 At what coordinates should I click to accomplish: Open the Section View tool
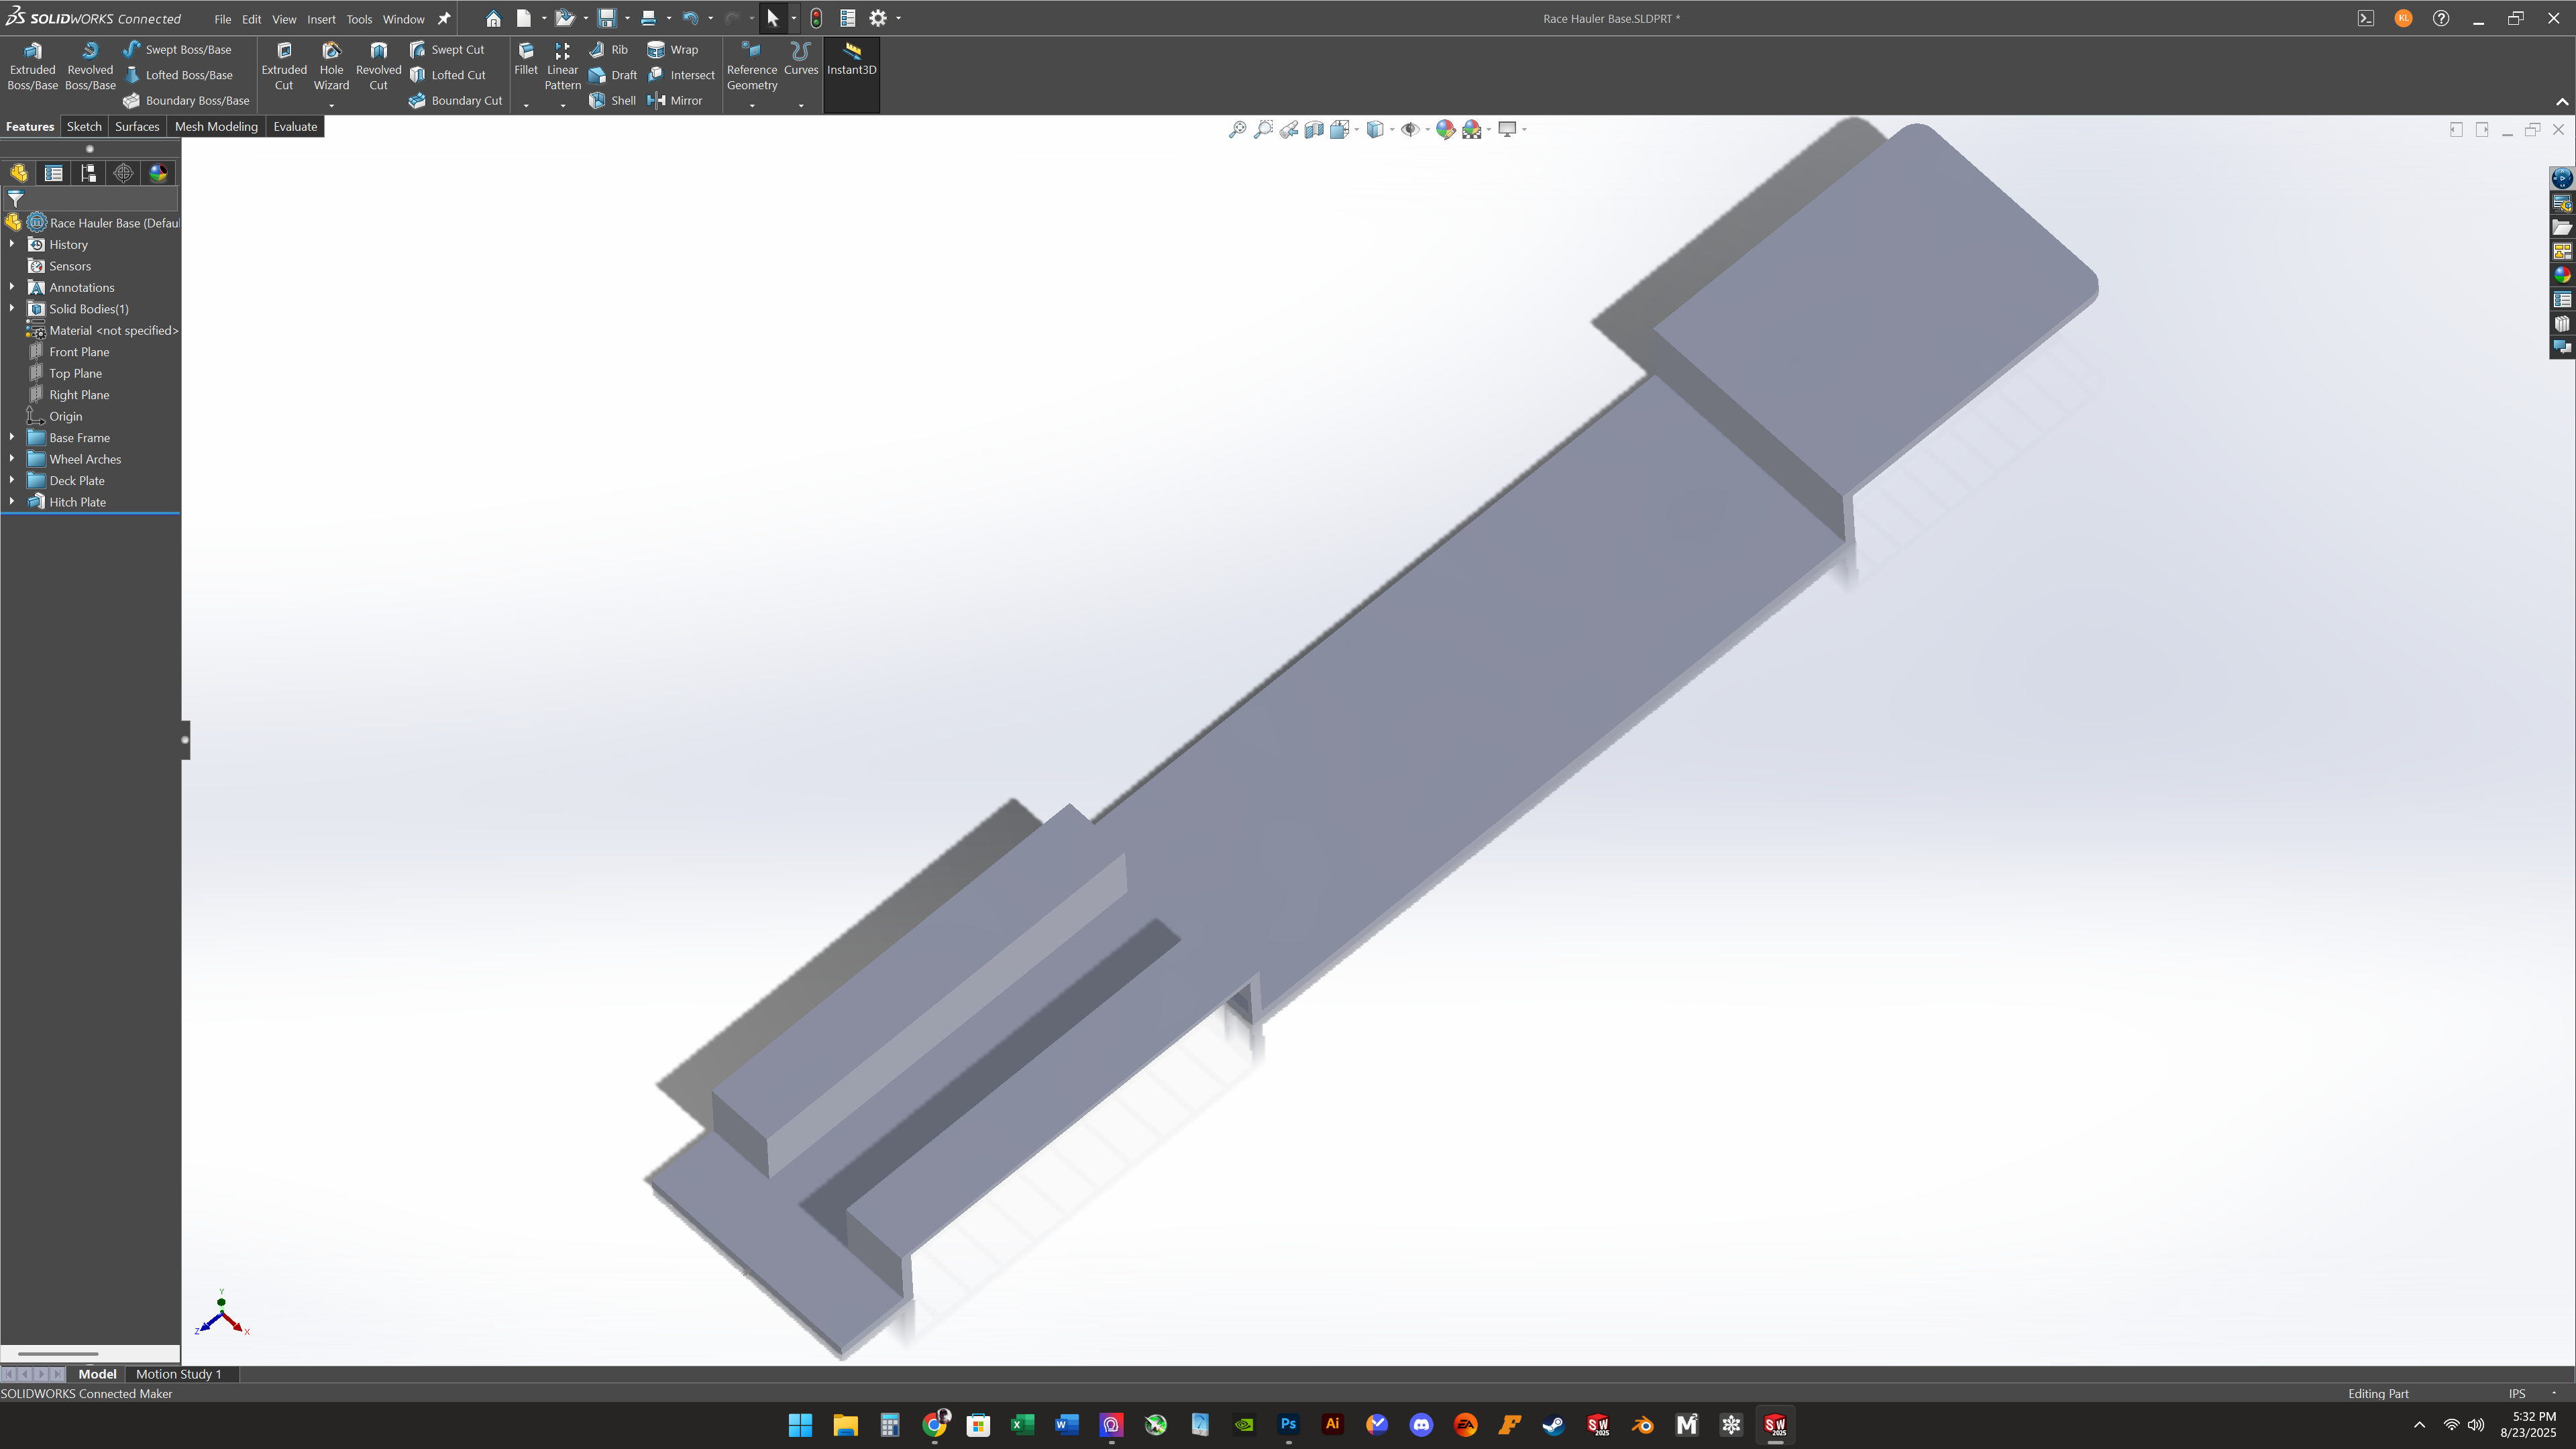(1314, 129)
